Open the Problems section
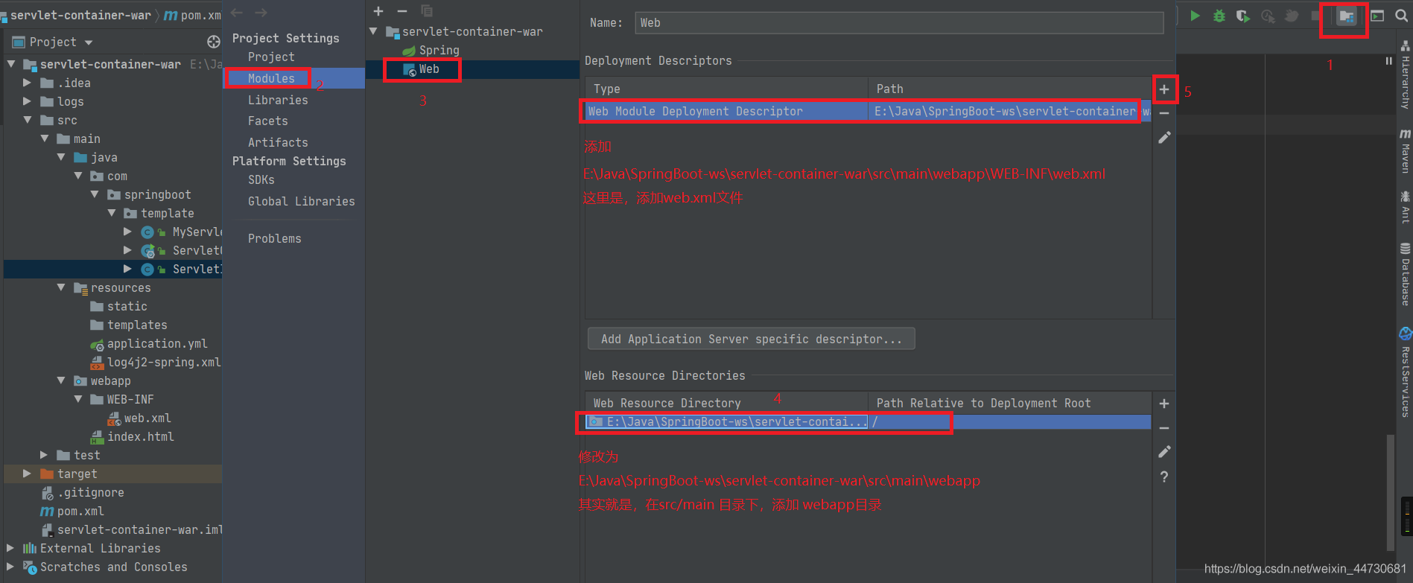Image resolution: width=1413 pixels, height=583 pixels. pyautogui.click(x=275, y=238)
